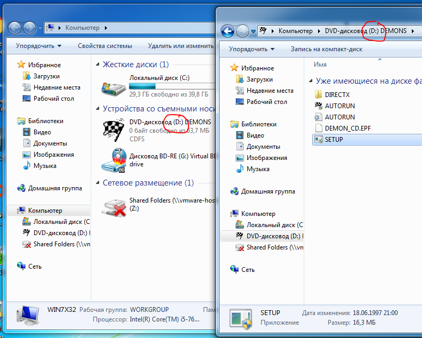Open Избранное in Компьютер window sidebar
Image resolution: width=422 pixels, height=338 pixels.
coord(44,65)
